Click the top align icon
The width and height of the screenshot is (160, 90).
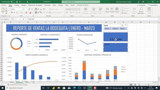pyautogui.click(x=36, y=9)
